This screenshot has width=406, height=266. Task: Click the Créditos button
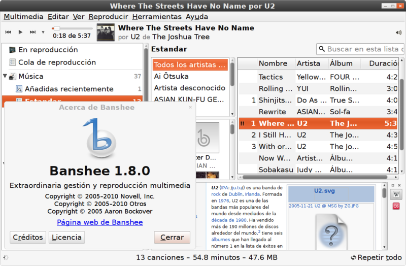(28, 237)
